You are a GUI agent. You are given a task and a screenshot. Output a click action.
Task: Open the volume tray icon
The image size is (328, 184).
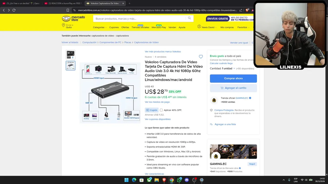pyautogui.click(x=306, y=180)
